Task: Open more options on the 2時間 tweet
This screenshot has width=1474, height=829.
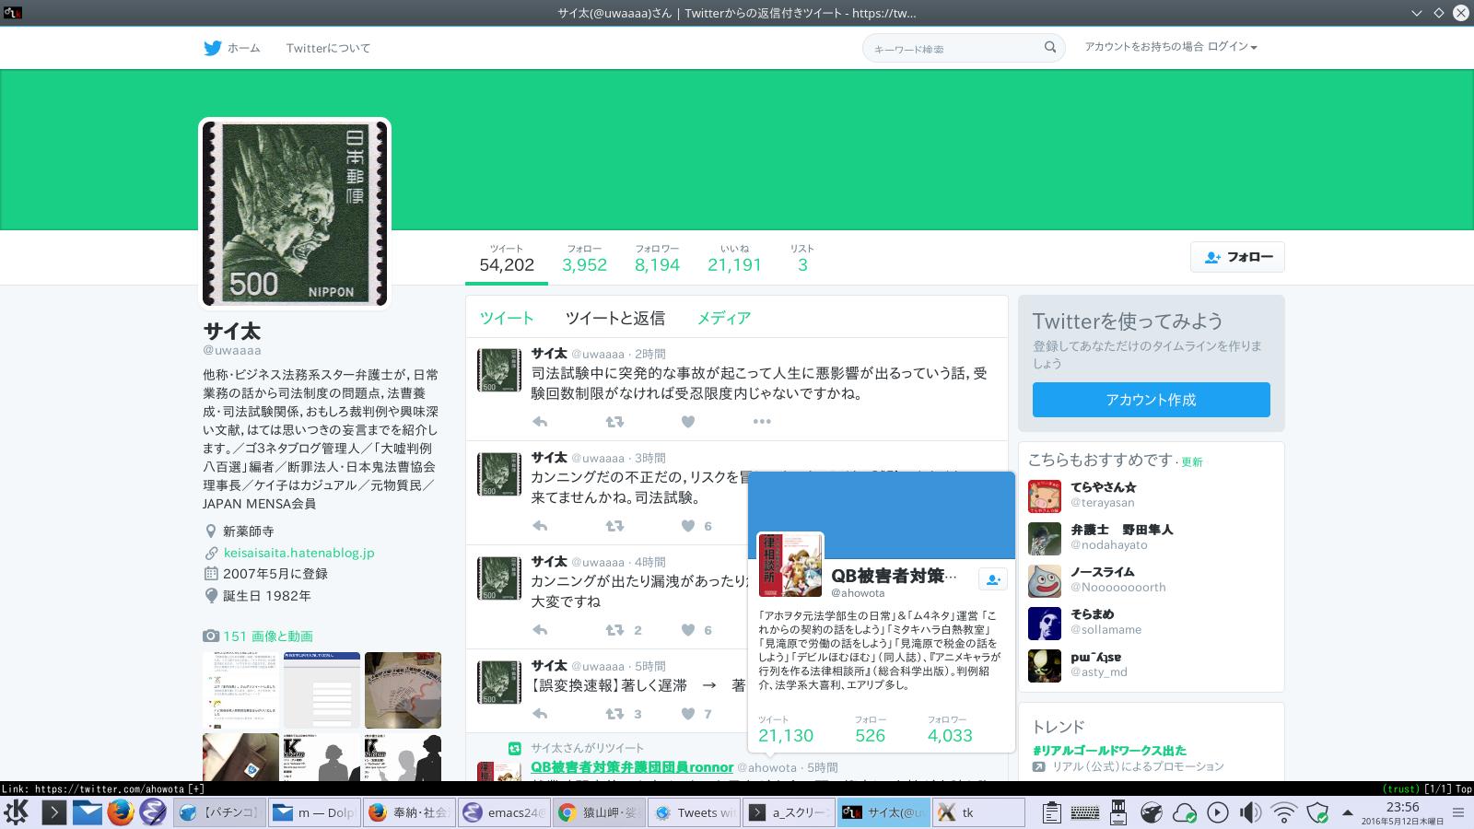Action: pos(762,422)
